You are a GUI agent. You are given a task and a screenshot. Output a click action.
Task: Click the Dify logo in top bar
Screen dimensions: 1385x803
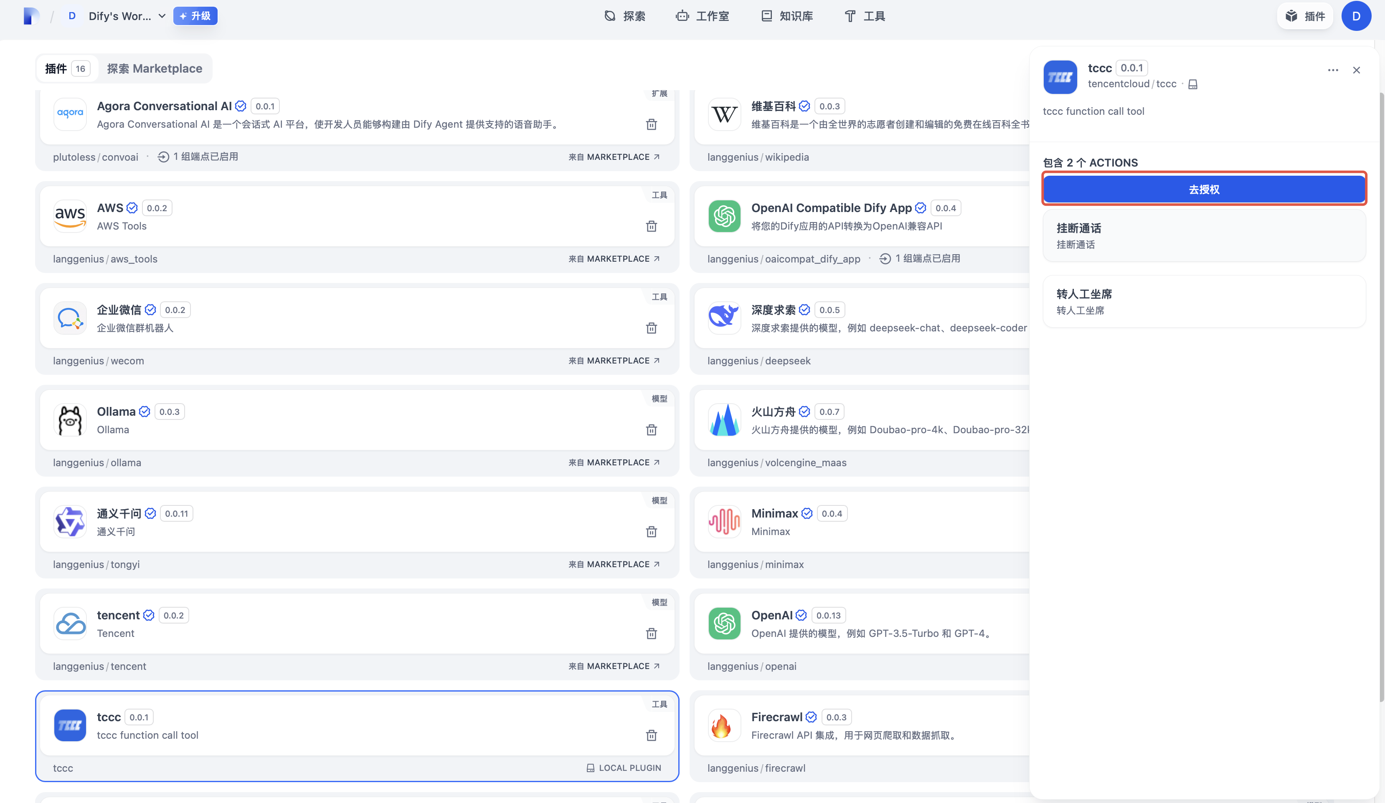pyautogui.click(x=31, y=16)
